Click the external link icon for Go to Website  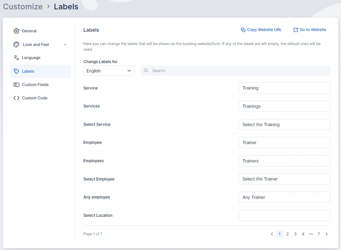(x=296, y=30)
